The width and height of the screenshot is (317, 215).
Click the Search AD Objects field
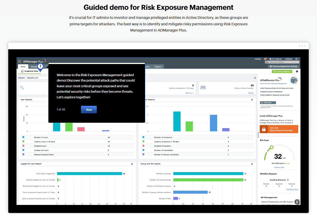tap(283, 62)
